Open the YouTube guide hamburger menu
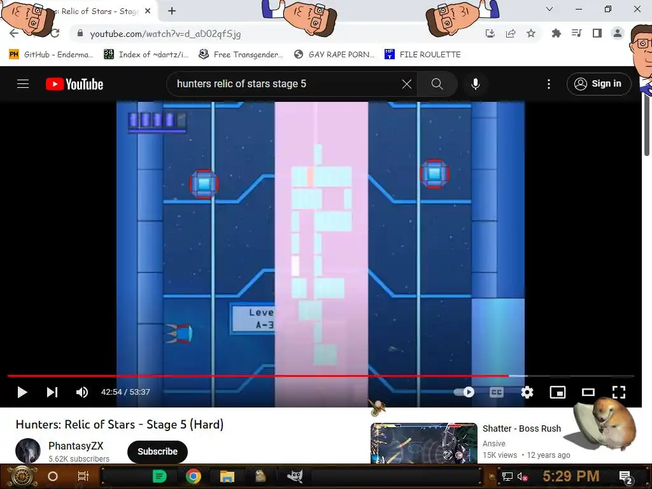652x489 pixels. (23, 84)
